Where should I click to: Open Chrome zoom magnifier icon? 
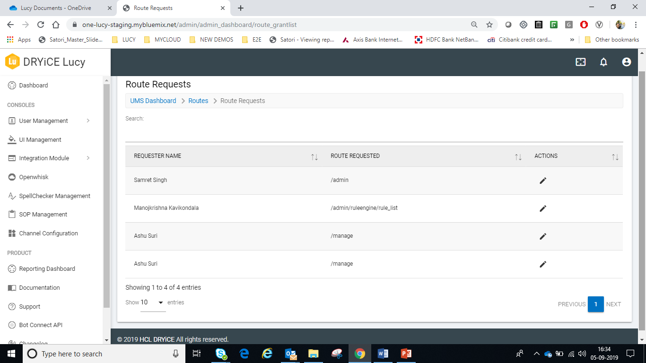point(474,25)
